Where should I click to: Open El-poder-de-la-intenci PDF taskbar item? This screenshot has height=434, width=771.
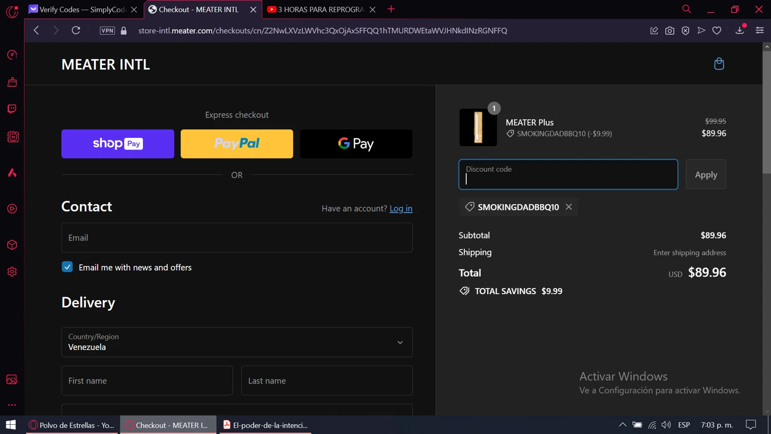tap(265, 425)
